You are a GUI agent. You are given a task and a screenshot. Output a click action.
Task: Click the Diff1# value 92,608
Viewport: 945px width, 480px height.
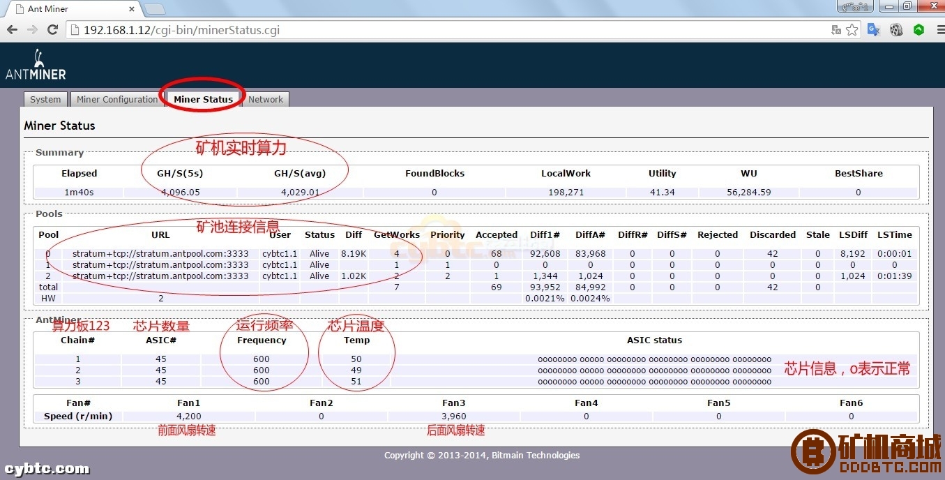point(545,254)
